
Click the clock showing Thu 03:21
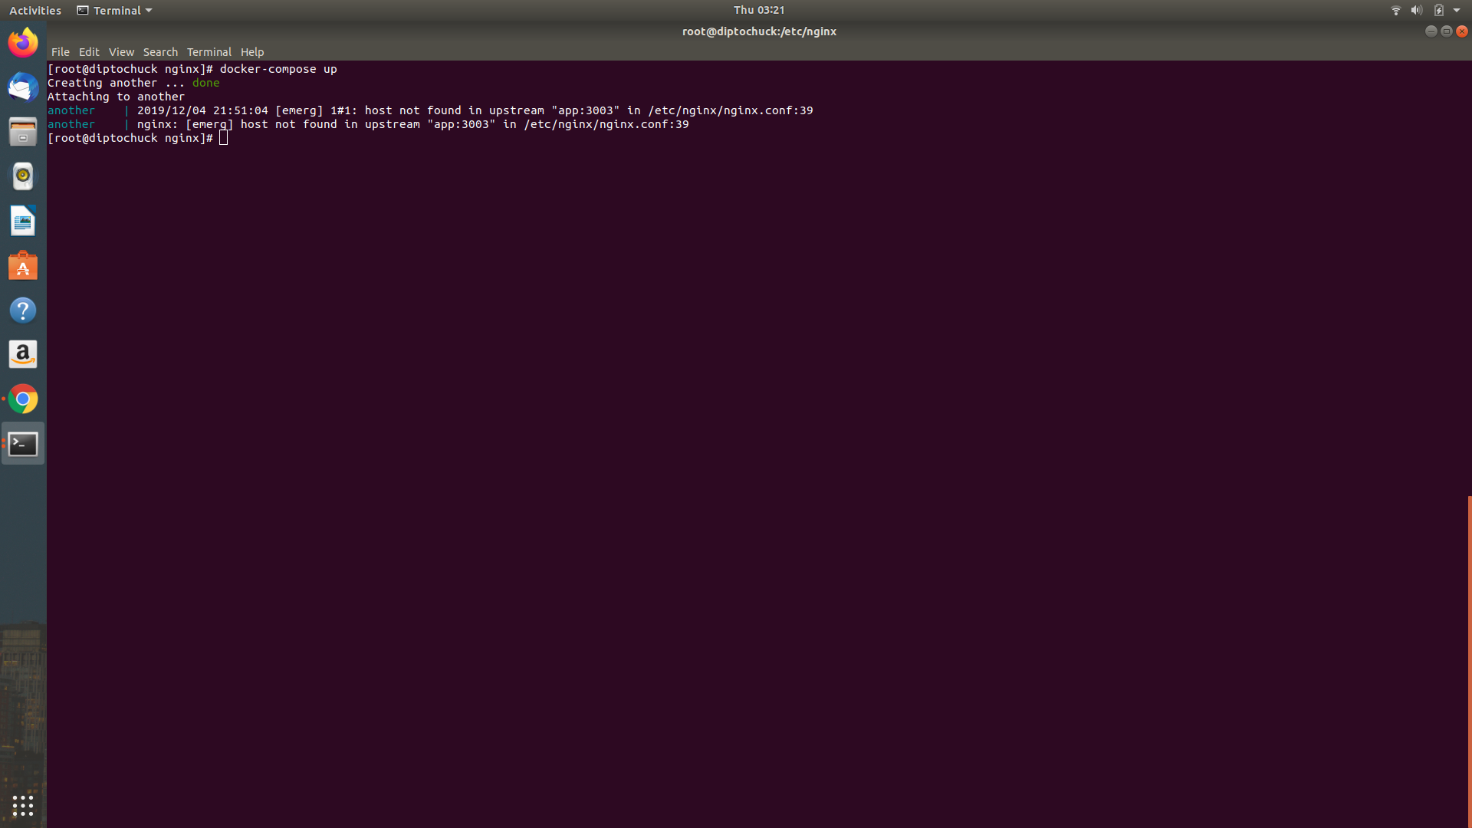click(x=758, y=10)
